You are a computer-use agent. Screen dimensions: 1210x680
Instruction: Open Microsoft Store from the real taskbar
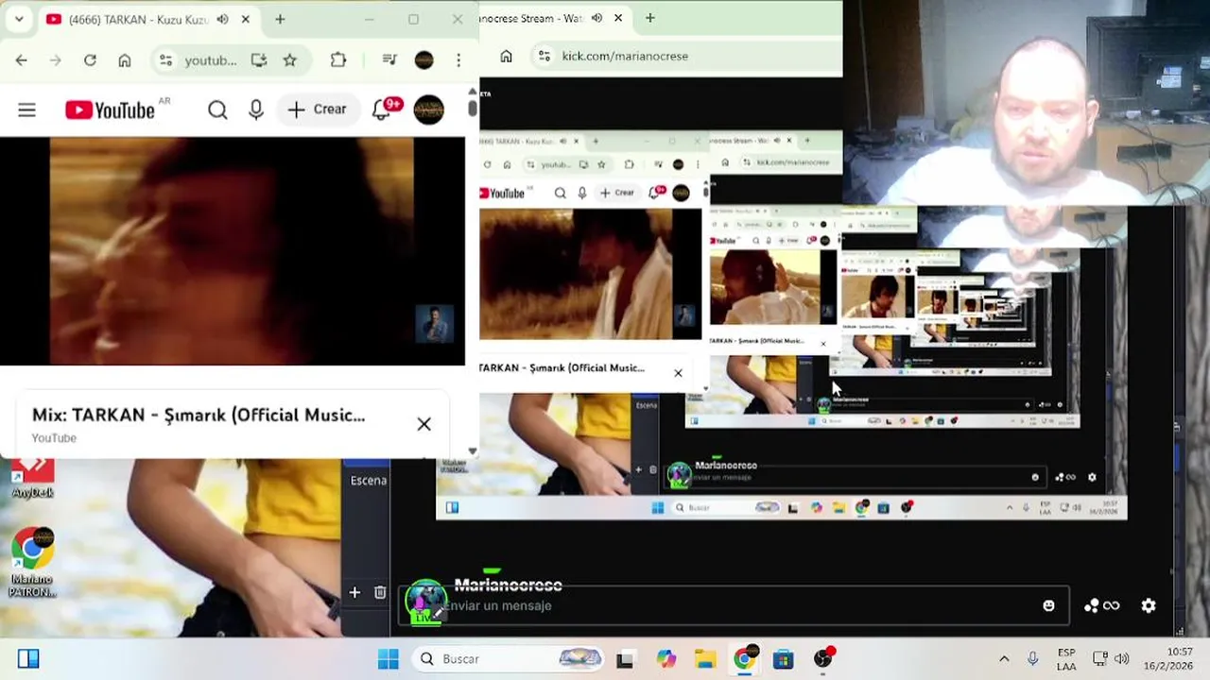tap(783, 658)
